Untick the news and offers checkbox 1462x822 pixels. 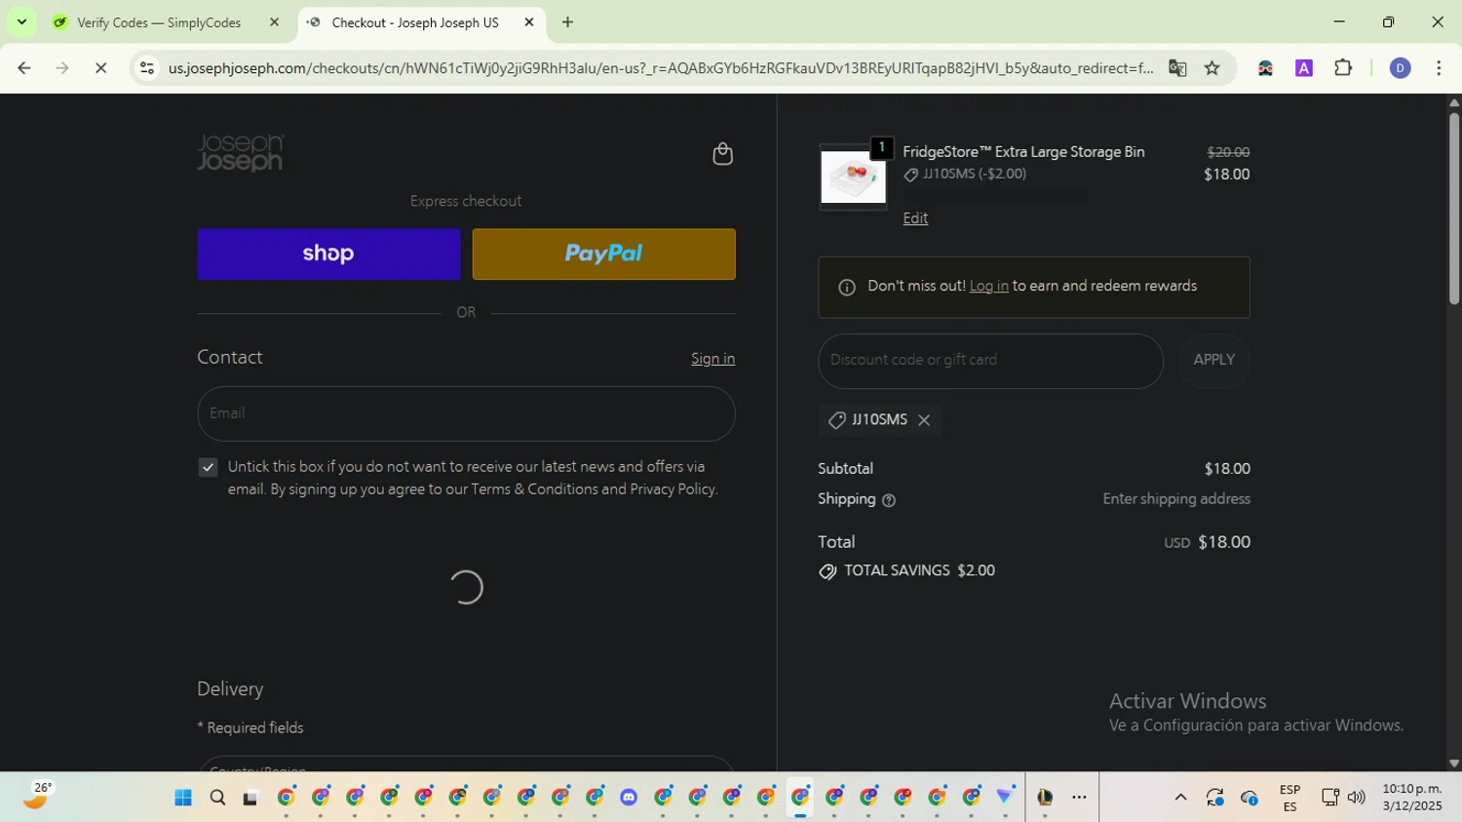(208, 468)
